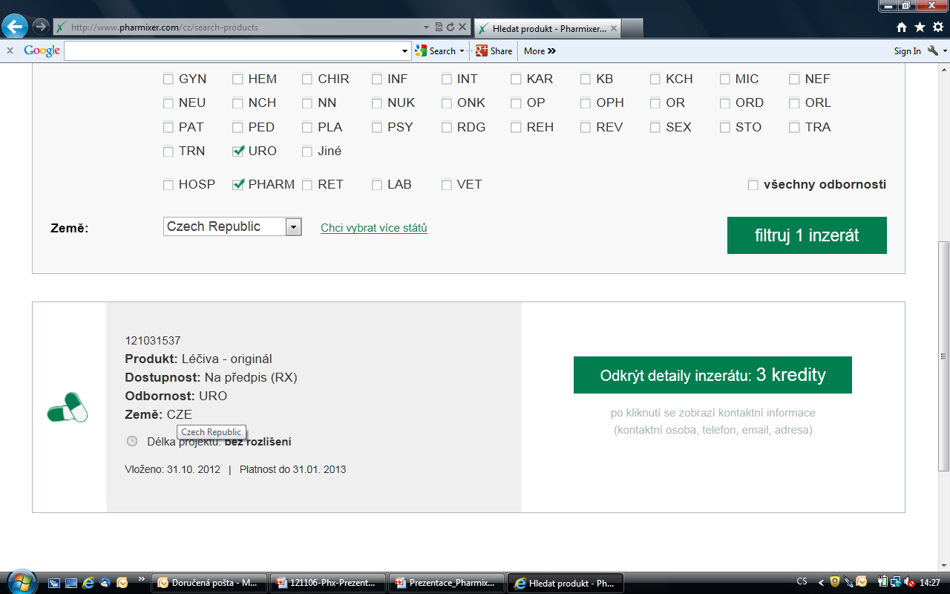Click into the Google toolbar search field

pos(232,51)
